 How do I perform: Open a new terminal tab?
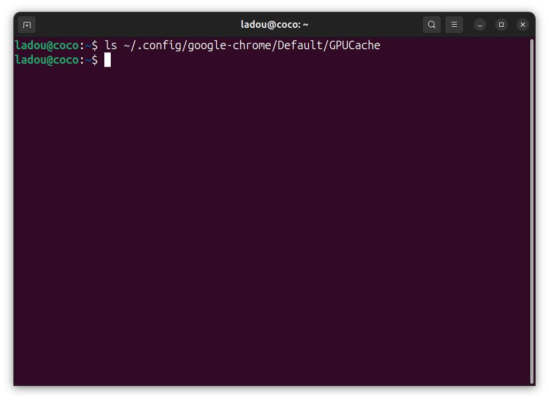[x=26, y=25]
